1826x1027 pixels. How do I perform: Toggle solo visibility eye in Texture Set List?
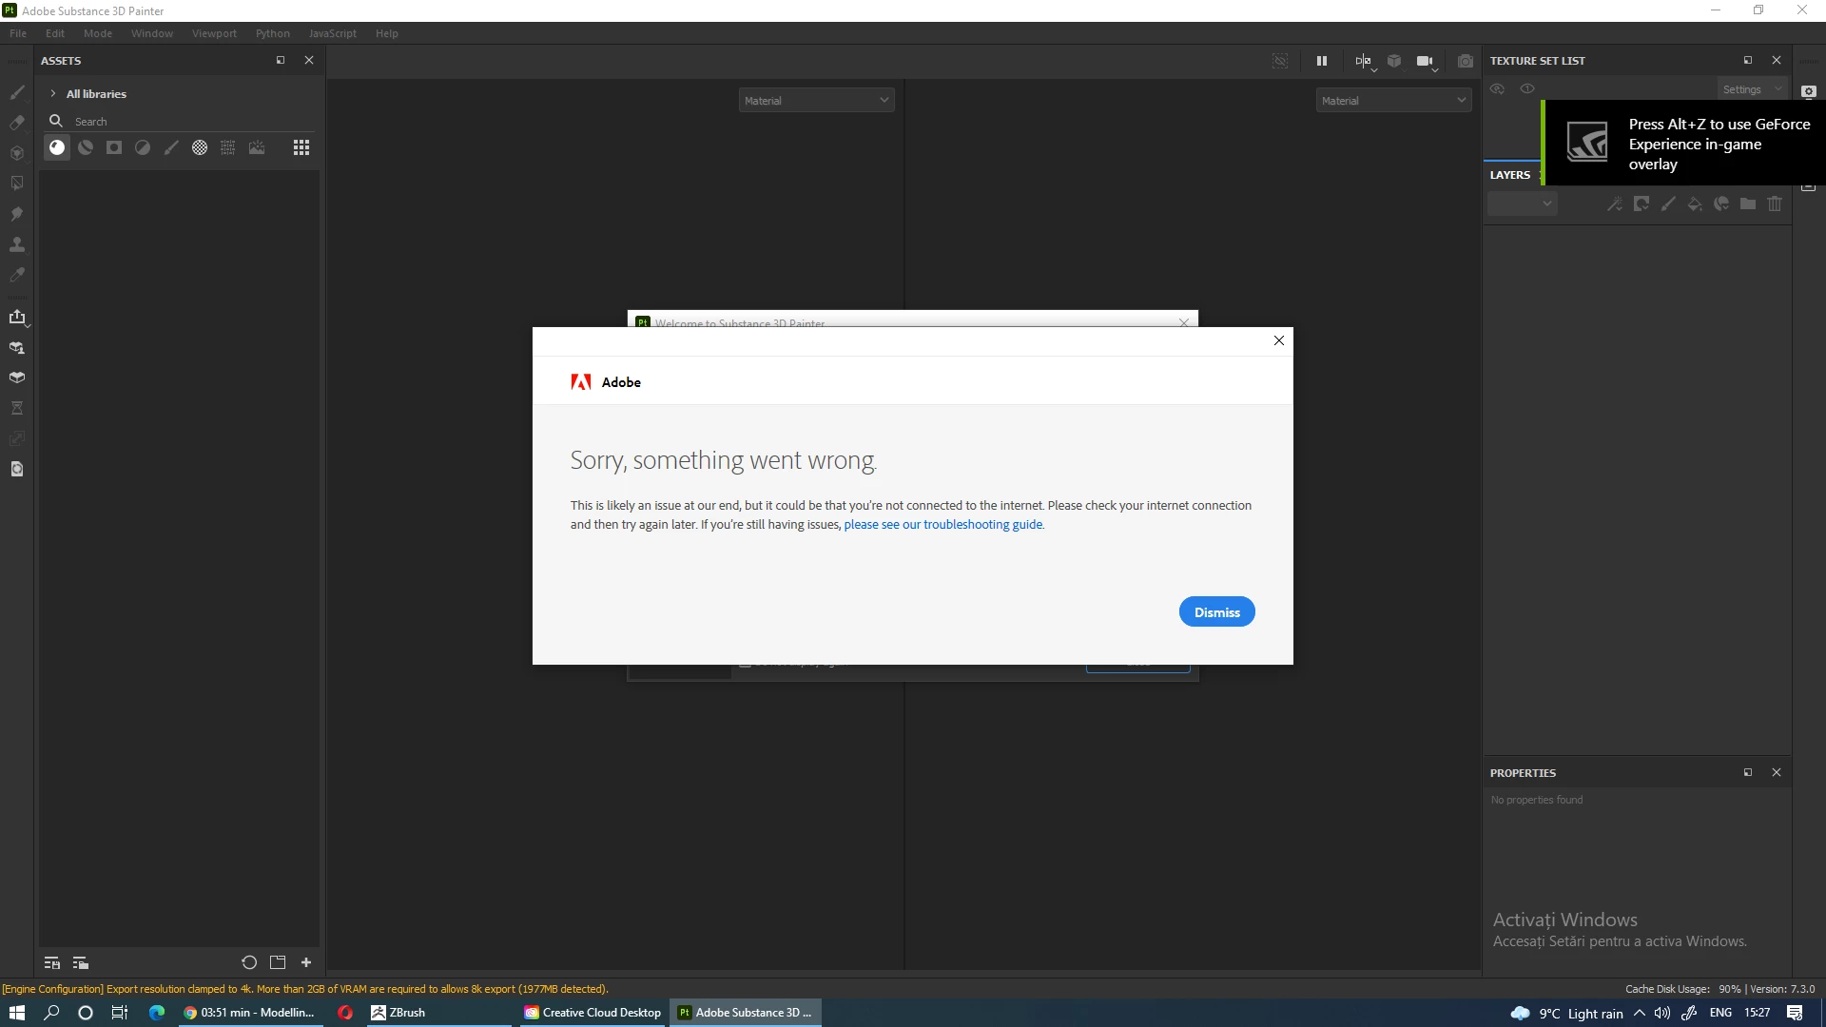pyautogui.click(x=1527, y=88)
